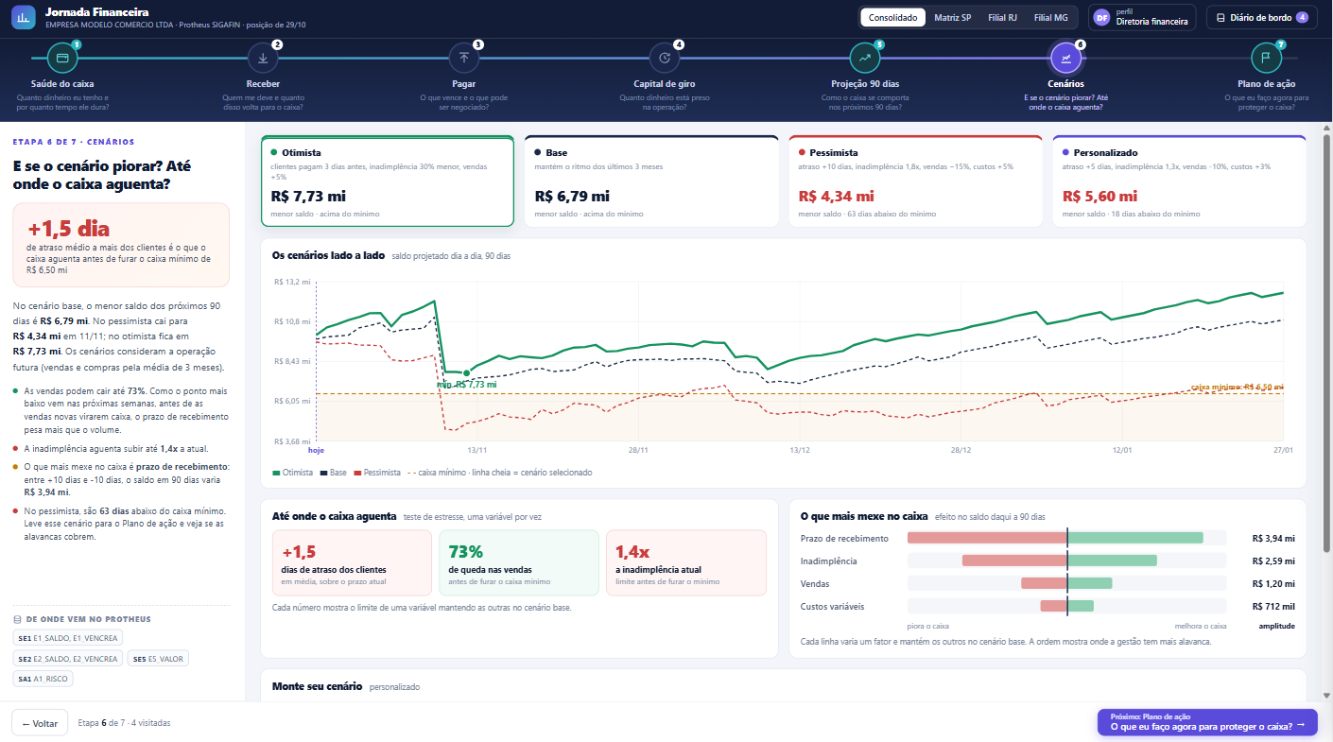Viewport: 1333px width, 742px height.
Task: Click the '73% de queda nas vendas' stress card
Action: 519,562
